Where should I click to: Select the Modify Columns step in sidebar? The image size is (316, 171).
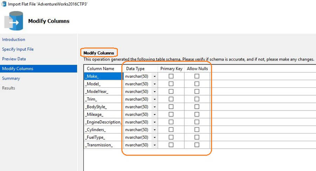tap(39, 69)
